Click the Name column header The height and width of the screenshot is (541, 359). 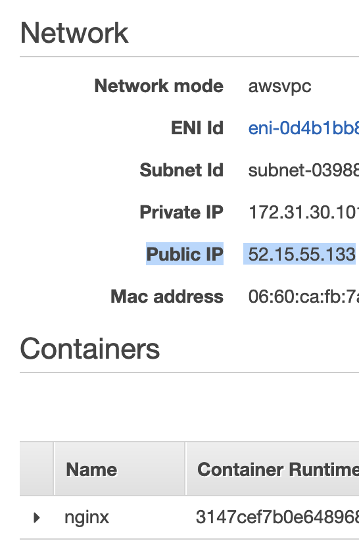[x=91, y=469]
